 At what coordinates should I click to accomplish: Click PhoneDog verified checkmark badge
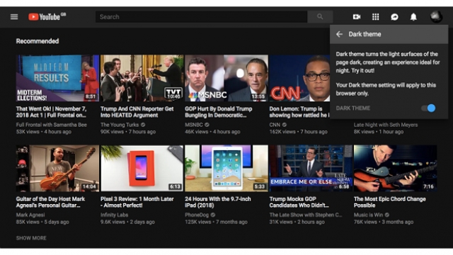[x=213, y=215]
